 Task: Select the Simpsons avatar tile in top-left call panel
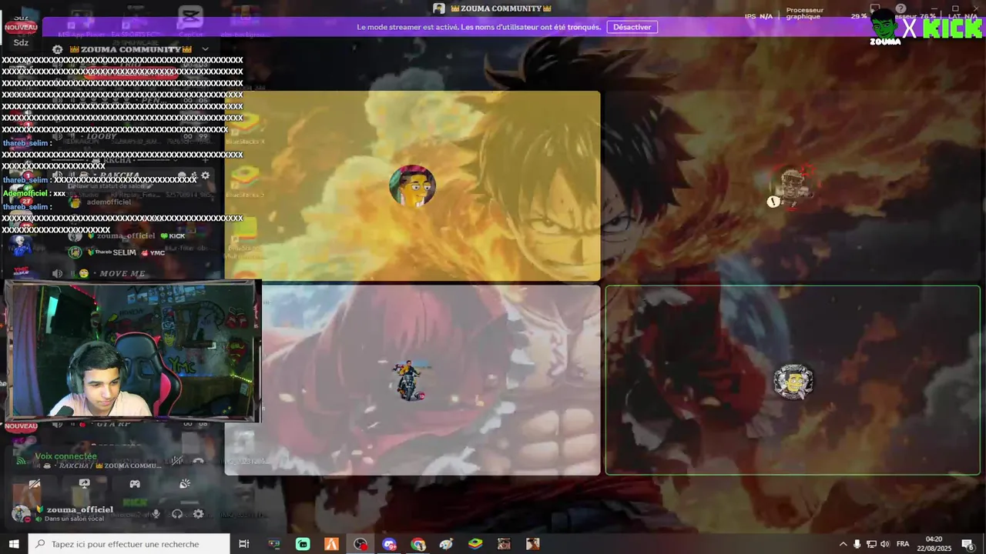coord(412,185)
